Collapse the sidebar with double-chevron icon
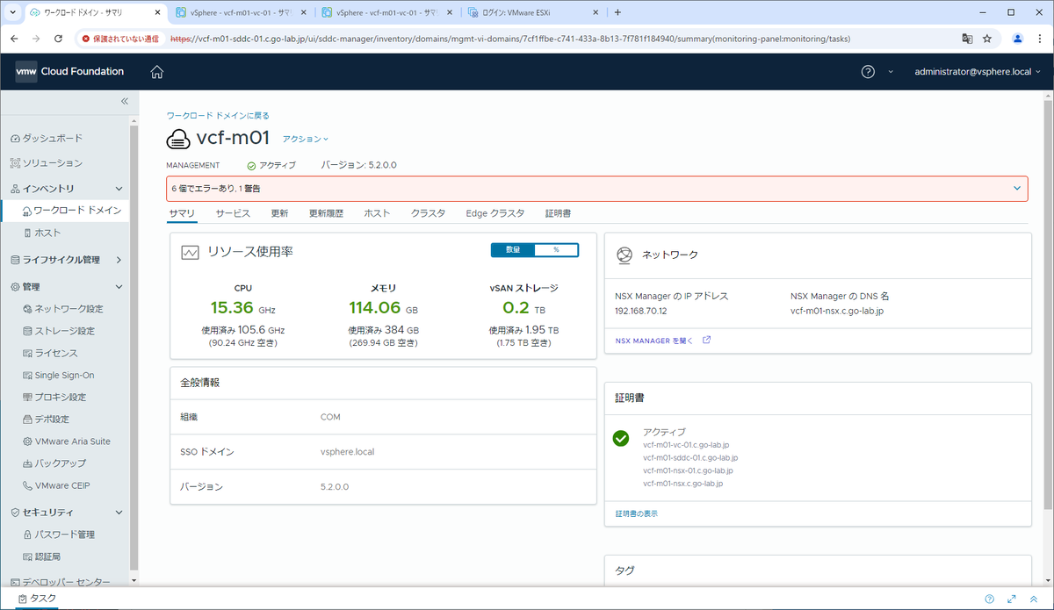The width and height of the screenshot is (1054, 610). coord(124,103)
